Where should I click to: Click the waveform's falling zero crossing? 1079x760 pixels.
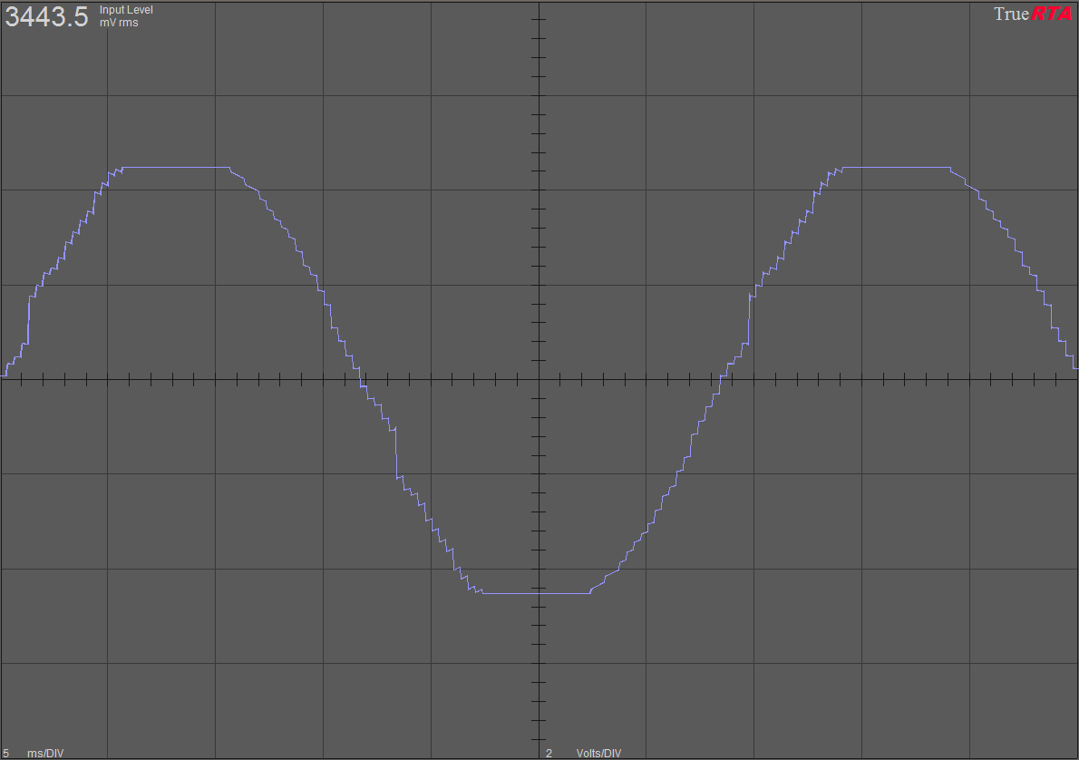coord(361,379)
